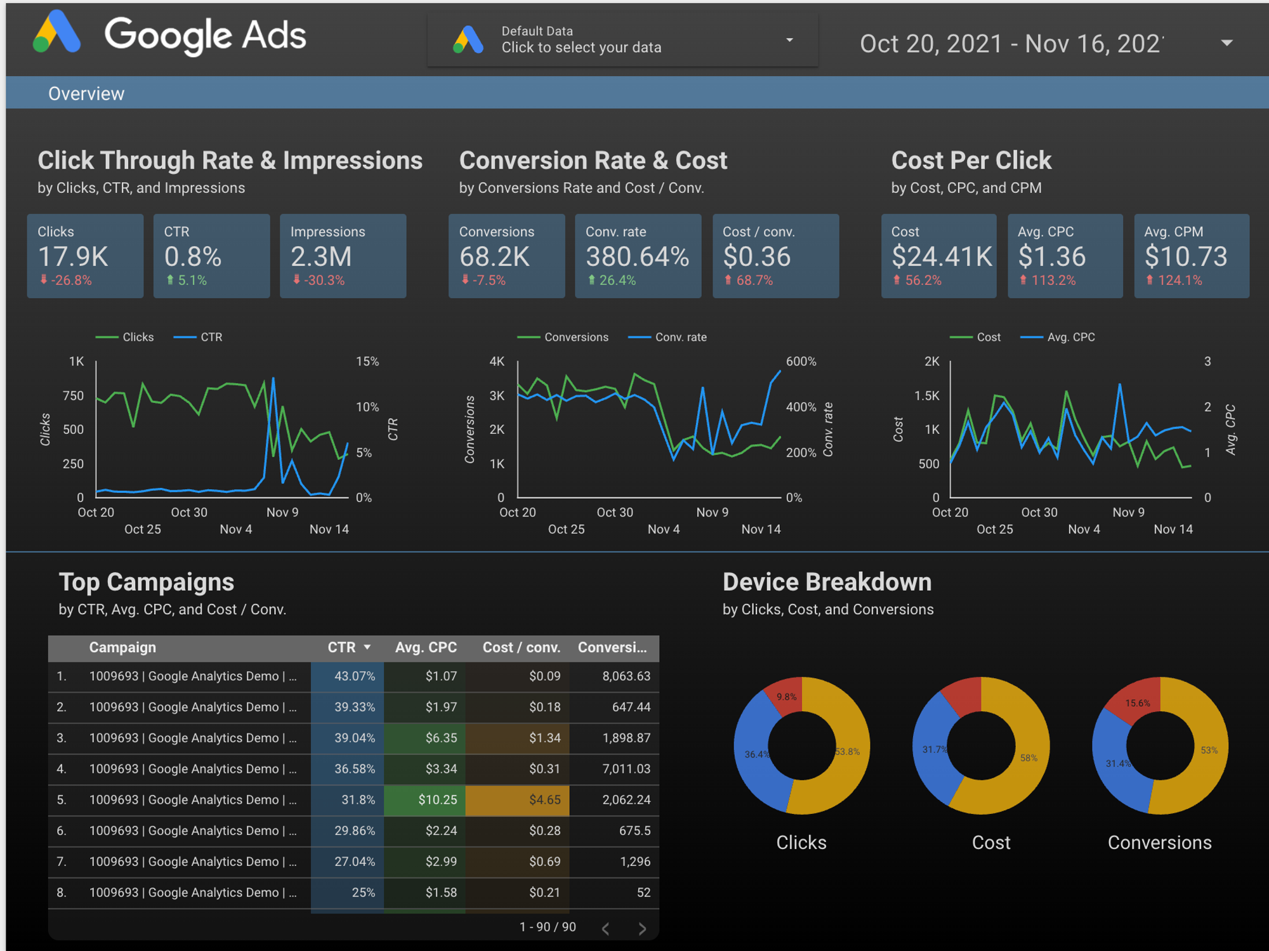
Task: Toggle CTR series in the first chart legend
Action: pyautogui.click(x=198, y=337)
